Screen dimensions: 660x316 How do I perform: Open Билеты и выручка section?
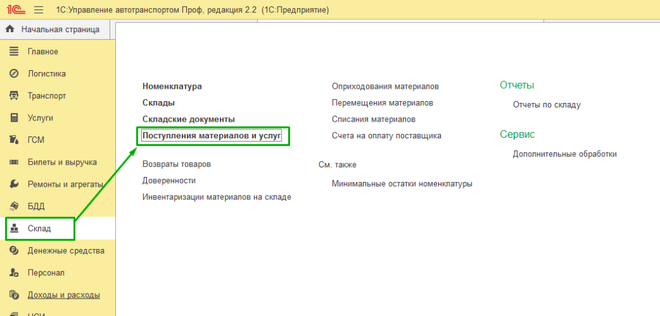(62, 162)
